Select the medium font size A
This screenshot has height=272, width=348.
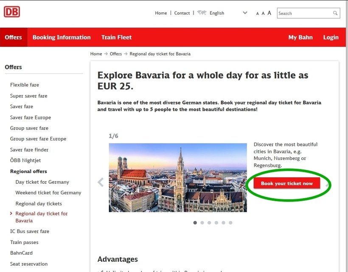pos(263,14)
